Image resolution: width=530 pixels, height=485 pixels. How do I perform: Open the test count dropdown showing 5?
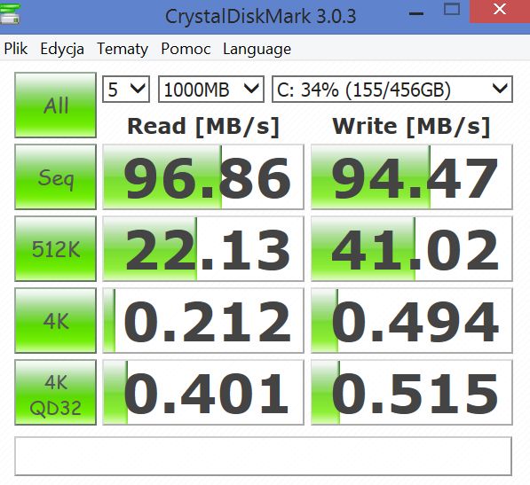coord(126,90)
